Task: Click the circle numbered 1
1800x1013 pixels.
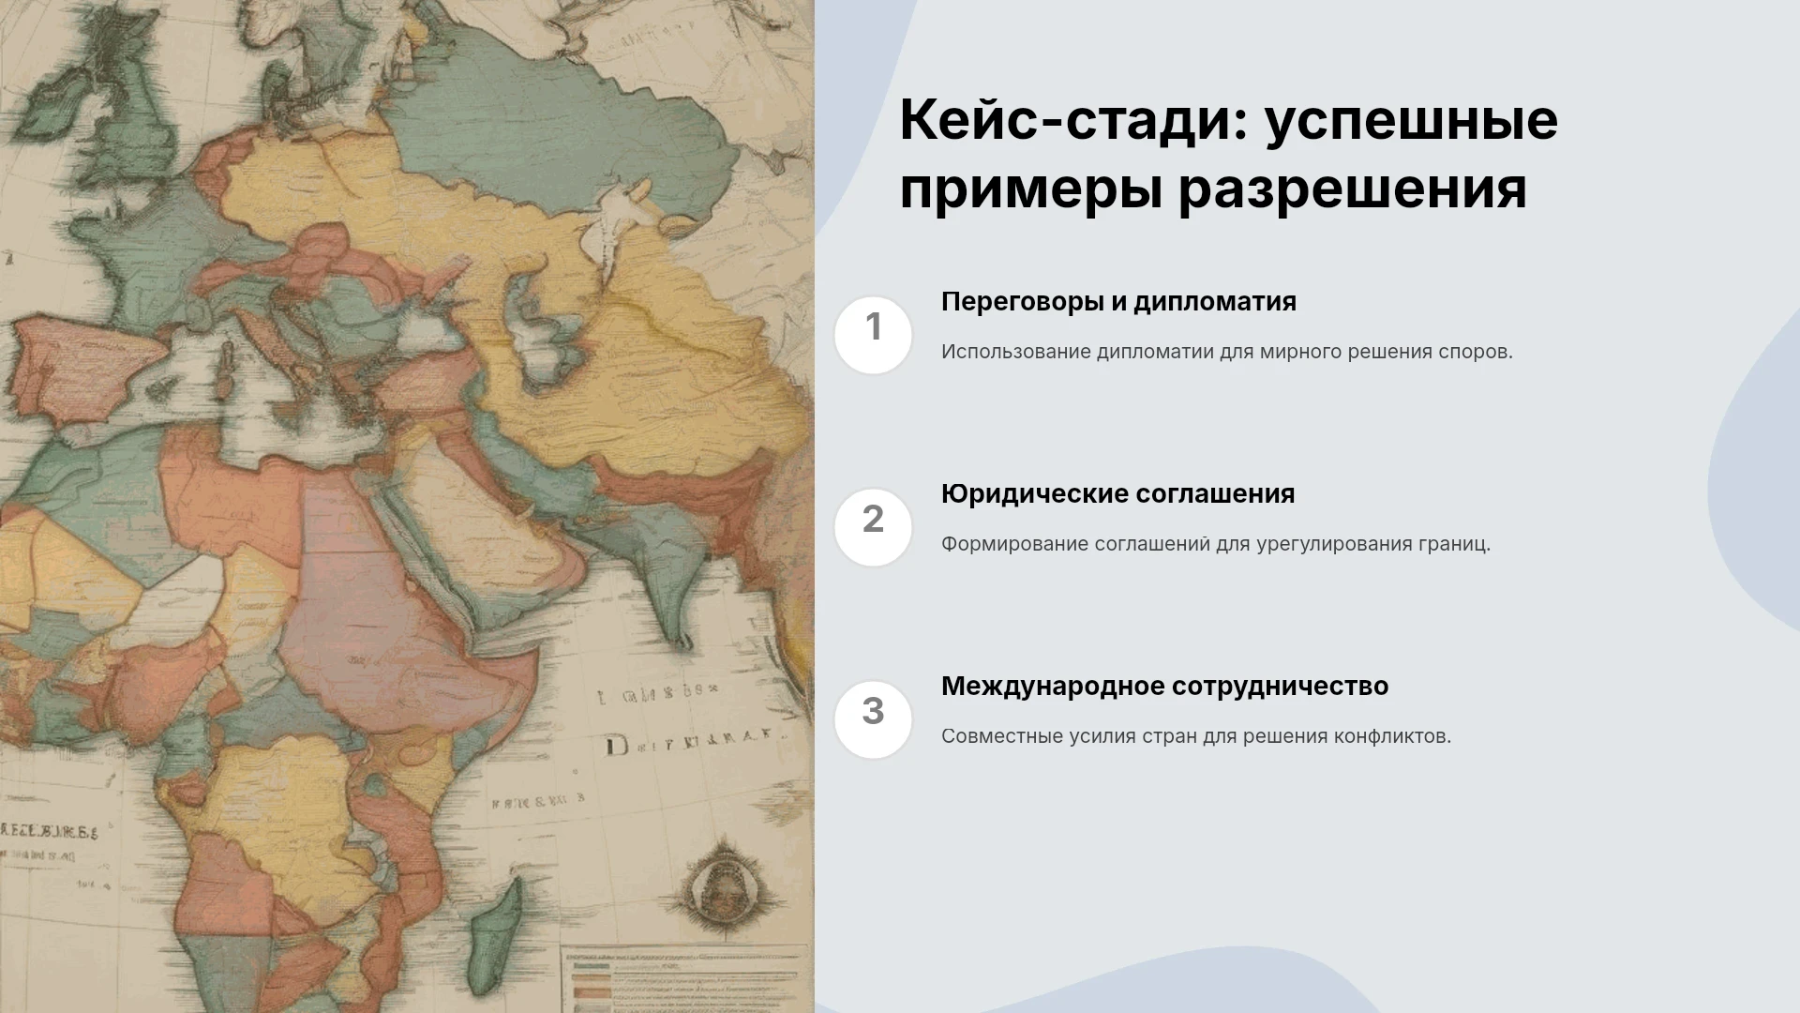Action: [x=873, y=335]
